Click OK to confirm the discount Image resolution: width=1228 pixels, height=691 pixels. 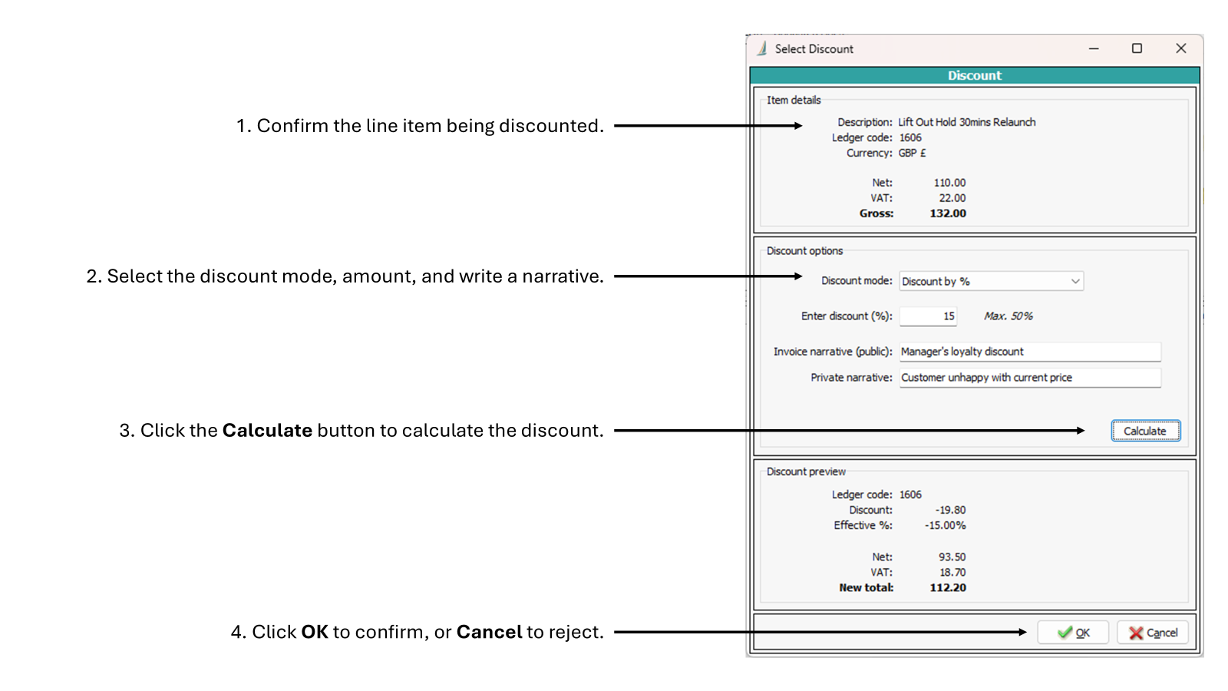(1073, 632)
